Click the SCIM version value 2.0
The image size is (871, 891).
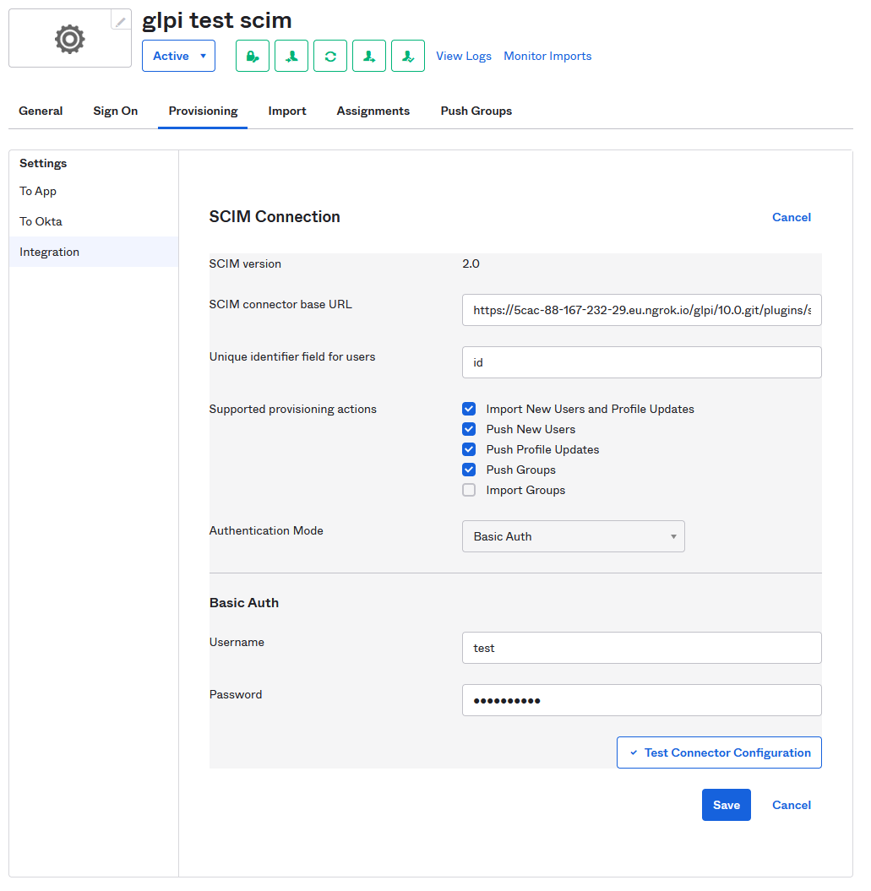click(471, 263)
